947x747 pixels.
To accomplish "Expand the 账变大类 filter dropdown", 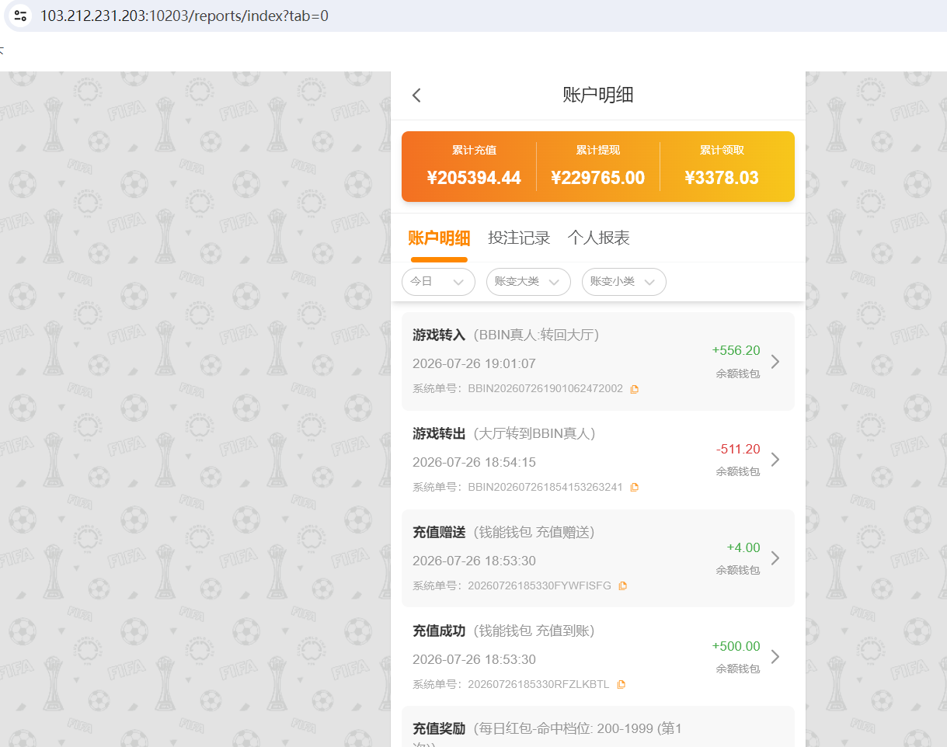I will [528, 281].
